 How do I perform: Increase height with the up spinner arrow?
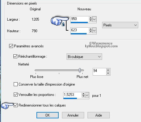click(x=91, y=29)
